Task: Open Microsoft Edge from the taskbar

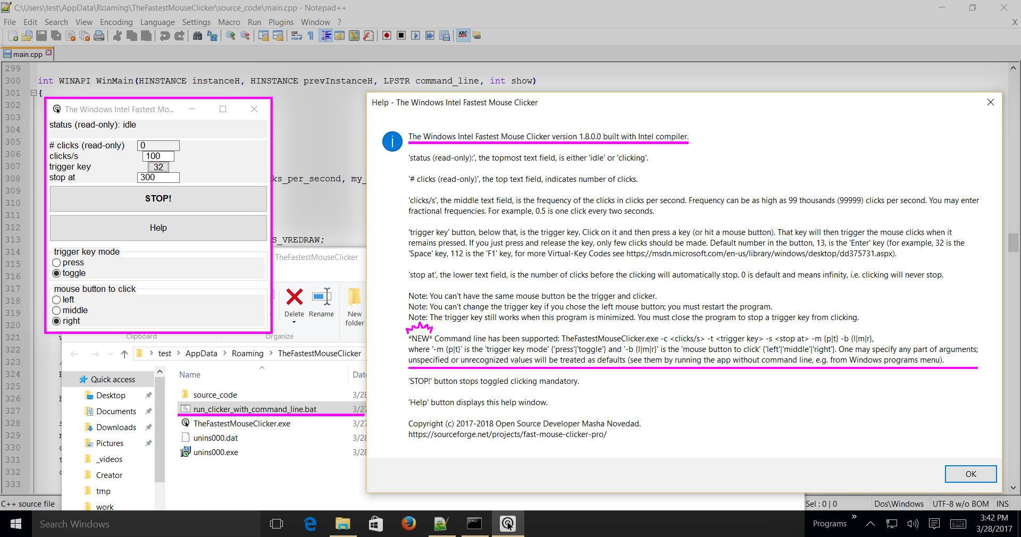Action: tap(309, 524)
